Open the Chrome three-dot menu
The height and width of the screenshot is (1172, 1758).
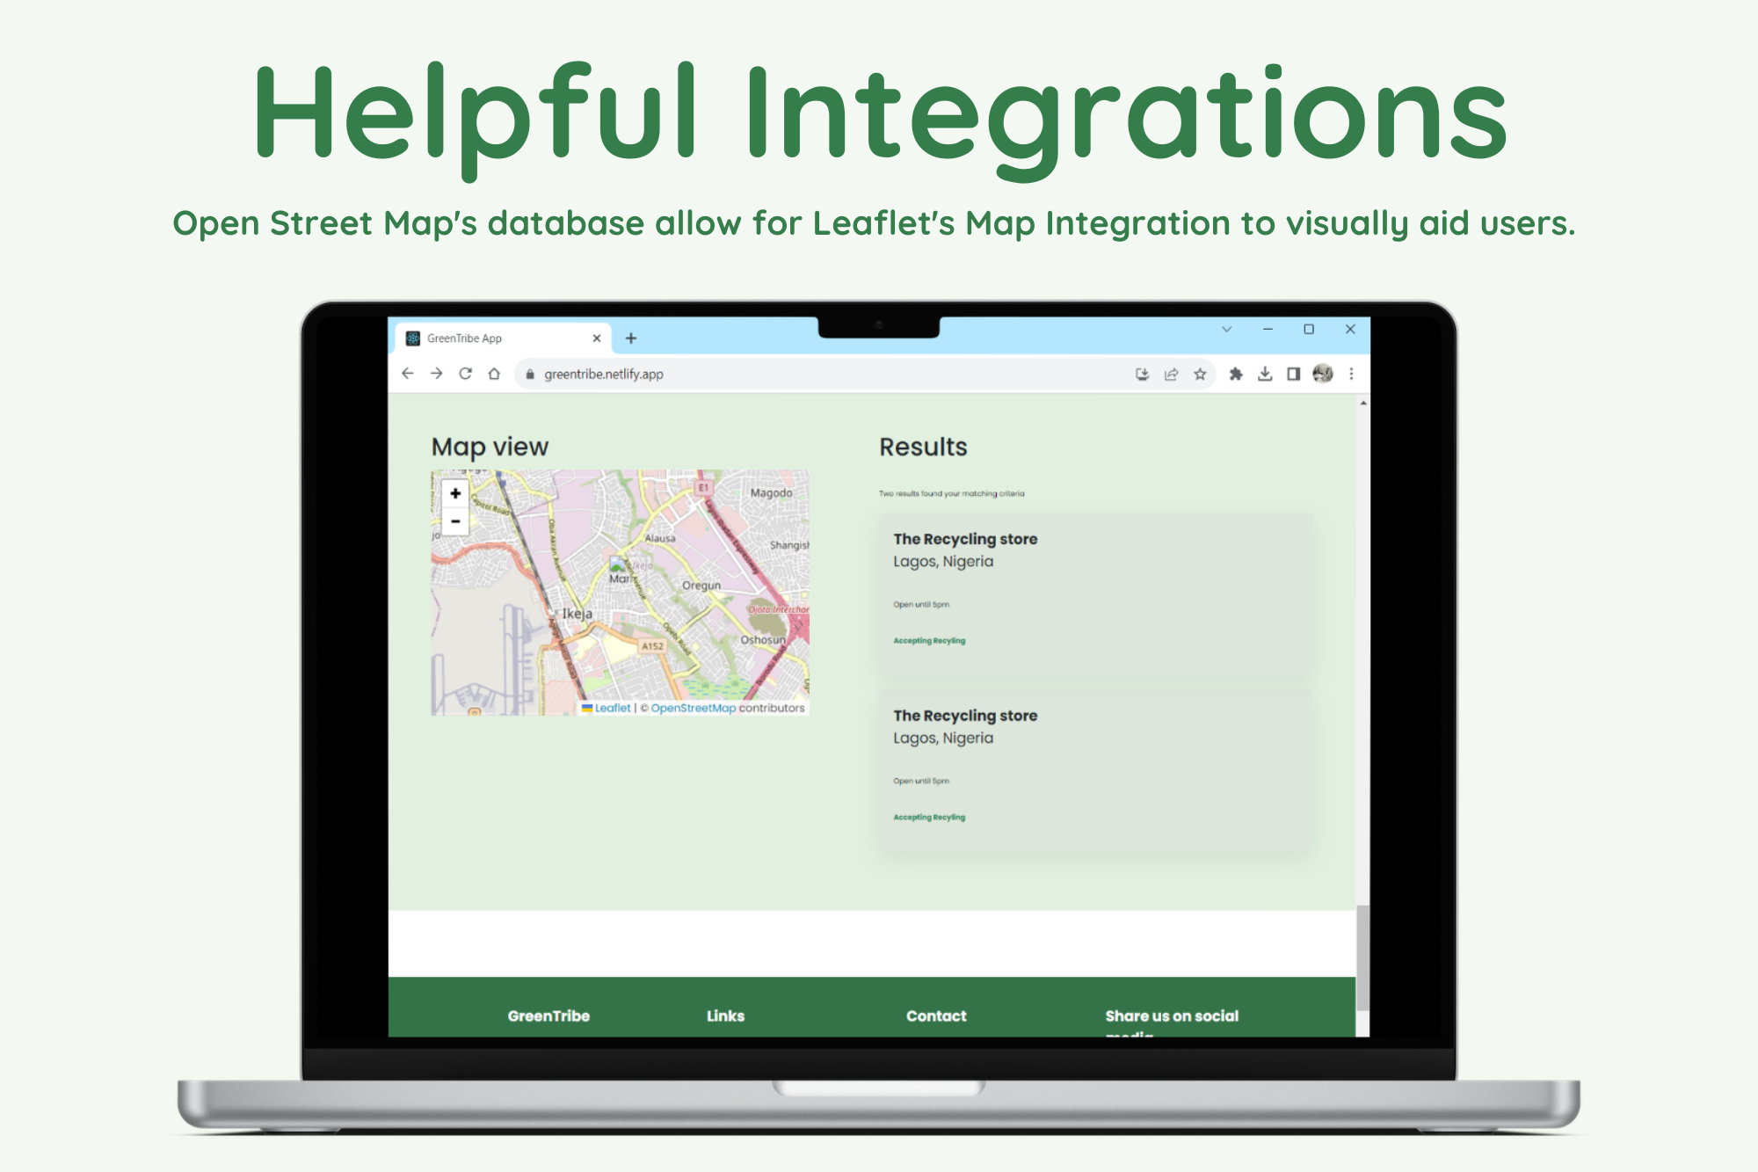click(1351, 375)
